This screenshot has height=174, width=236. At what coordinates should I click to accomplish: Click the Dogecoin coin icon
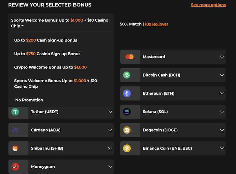[127, 130]
